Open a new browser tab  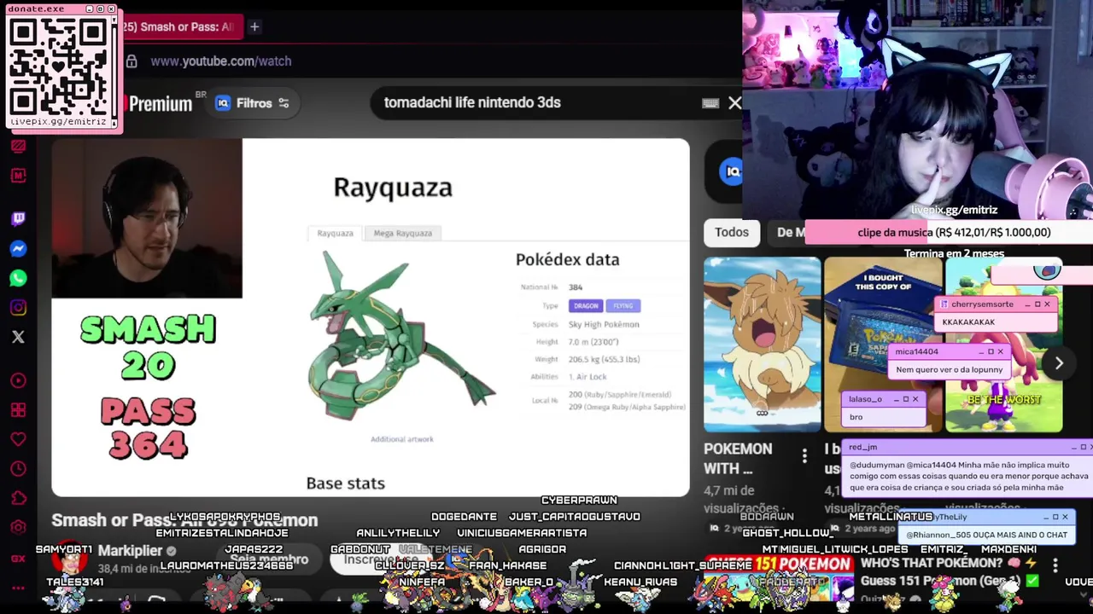tap(254, 26)
